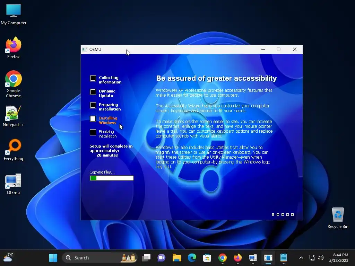Screen dimensions: 355x266
Task: Open My Computer desktop icon
Action: click(14, 14)
